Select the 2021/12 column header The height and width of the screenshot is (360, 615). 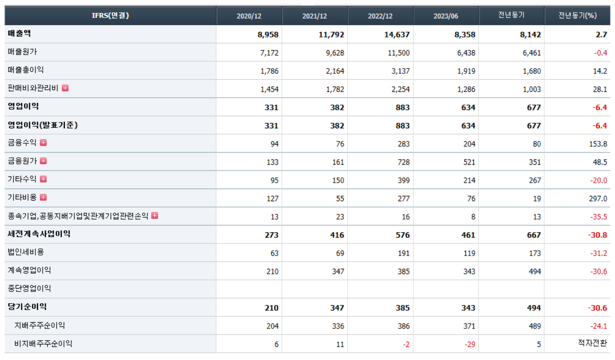coord(315,16)
